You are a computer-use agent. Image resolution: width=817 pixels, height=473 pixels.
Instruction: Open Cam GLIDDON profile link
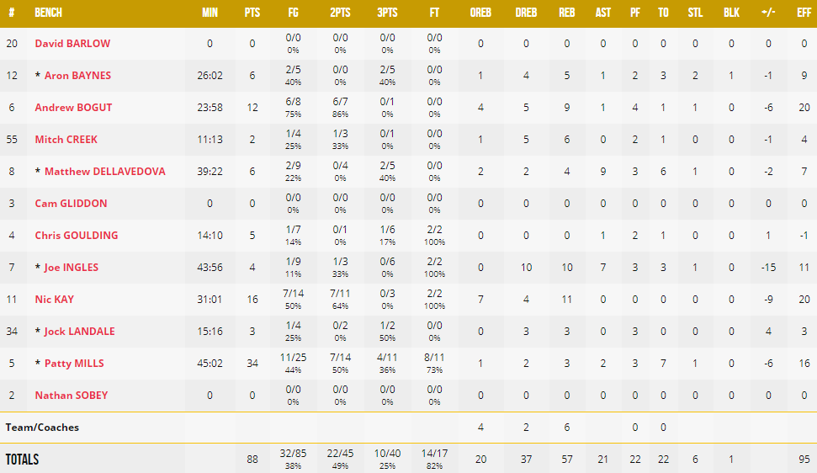click(x=71, y=204)
